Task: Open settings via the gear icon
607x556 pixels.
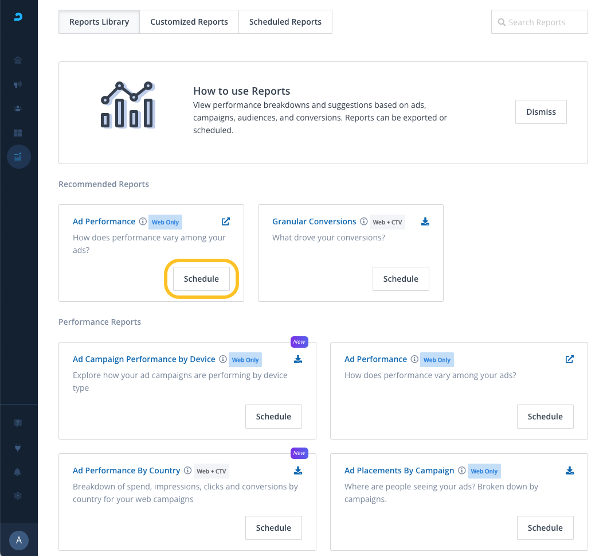Action: coord(18,496)
